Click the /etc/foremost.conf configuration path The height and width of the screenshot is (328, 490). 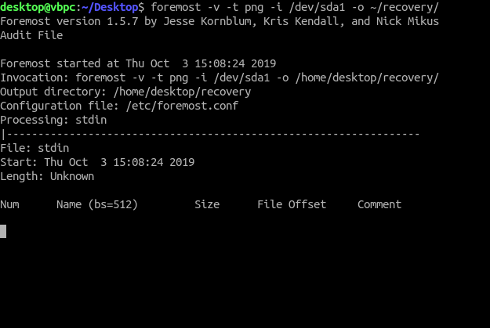(x=182, y=106)
